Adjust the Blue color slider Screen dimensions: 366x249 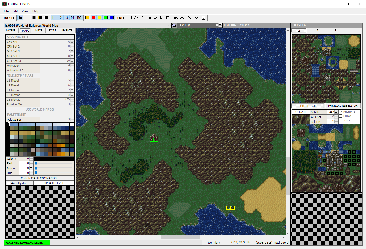coord(36,173)
